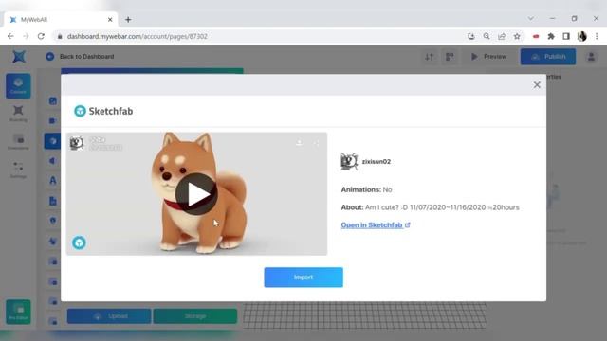The width and height of the screenshot is (607, 341).
Task: Select the text 'A' content type icon
Action: [x=53, y=181]
